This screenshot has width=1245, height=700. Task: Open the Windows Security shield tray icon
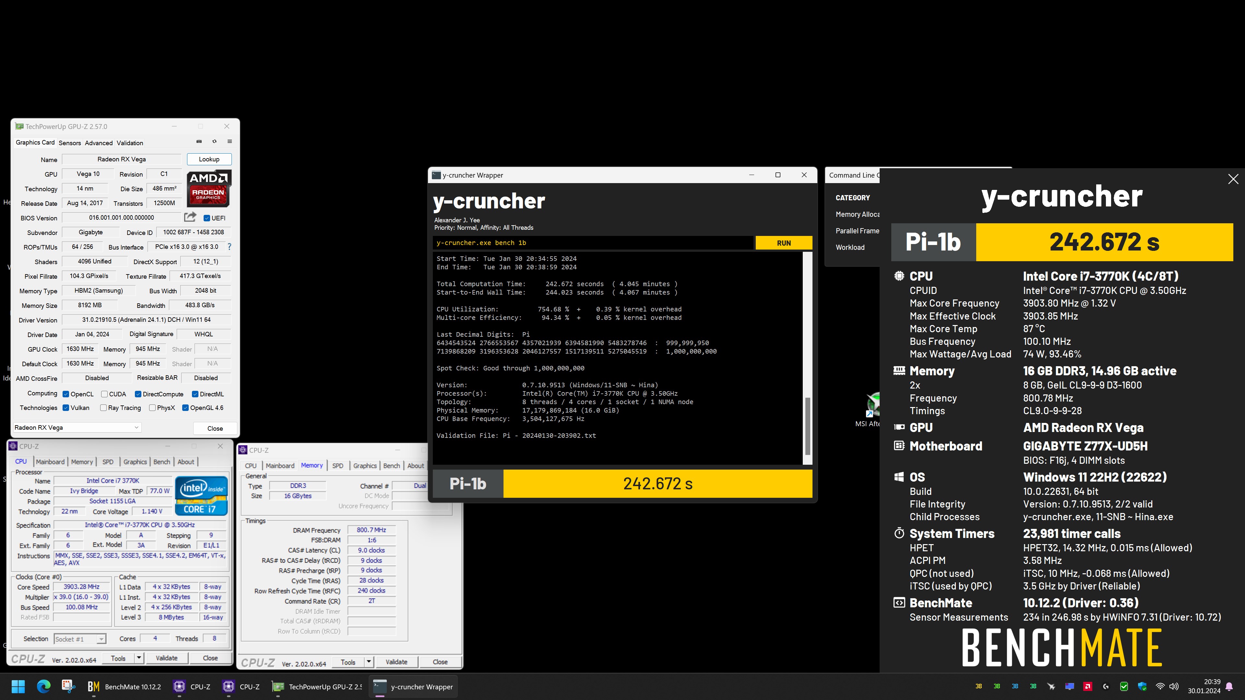pos(1142,686)
